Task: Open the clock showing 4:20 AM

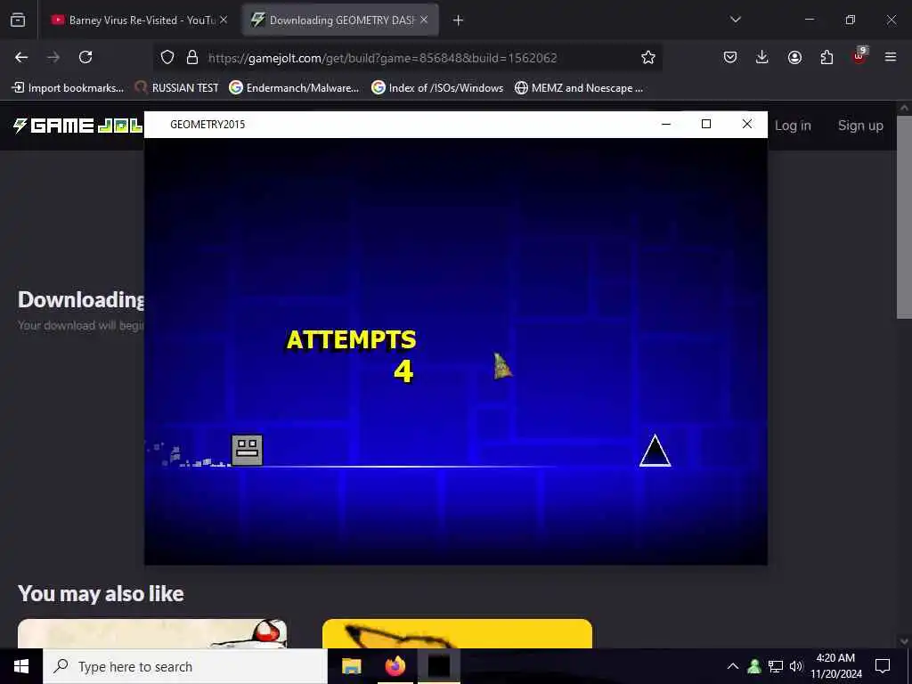Action: click(835, 666)
